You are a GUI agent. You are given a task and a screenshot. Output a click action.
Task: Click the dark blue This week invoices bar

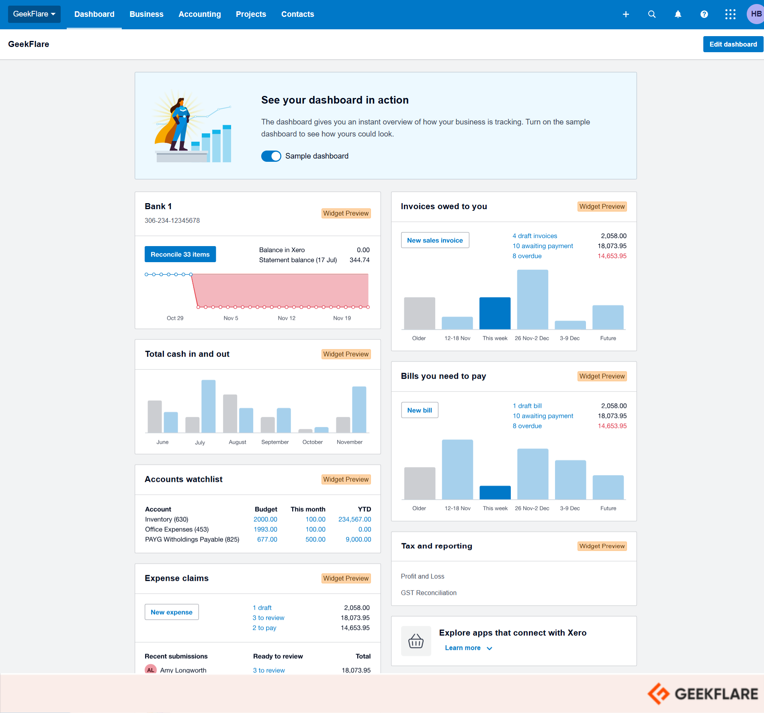click(495, 313)
